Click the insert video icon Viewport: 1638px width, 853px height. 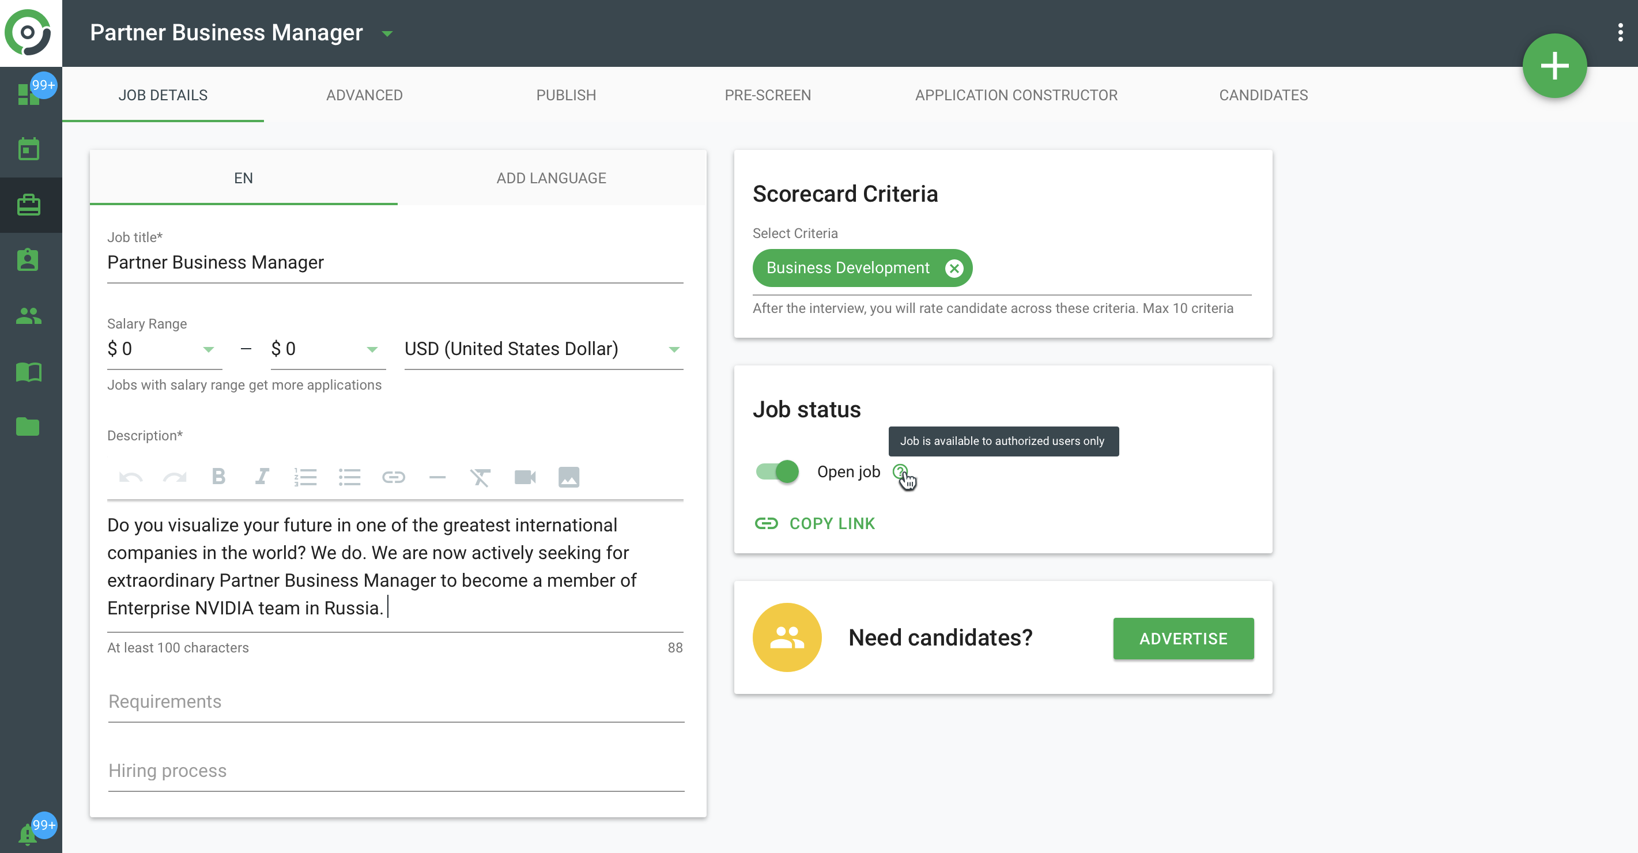point(524,477)
